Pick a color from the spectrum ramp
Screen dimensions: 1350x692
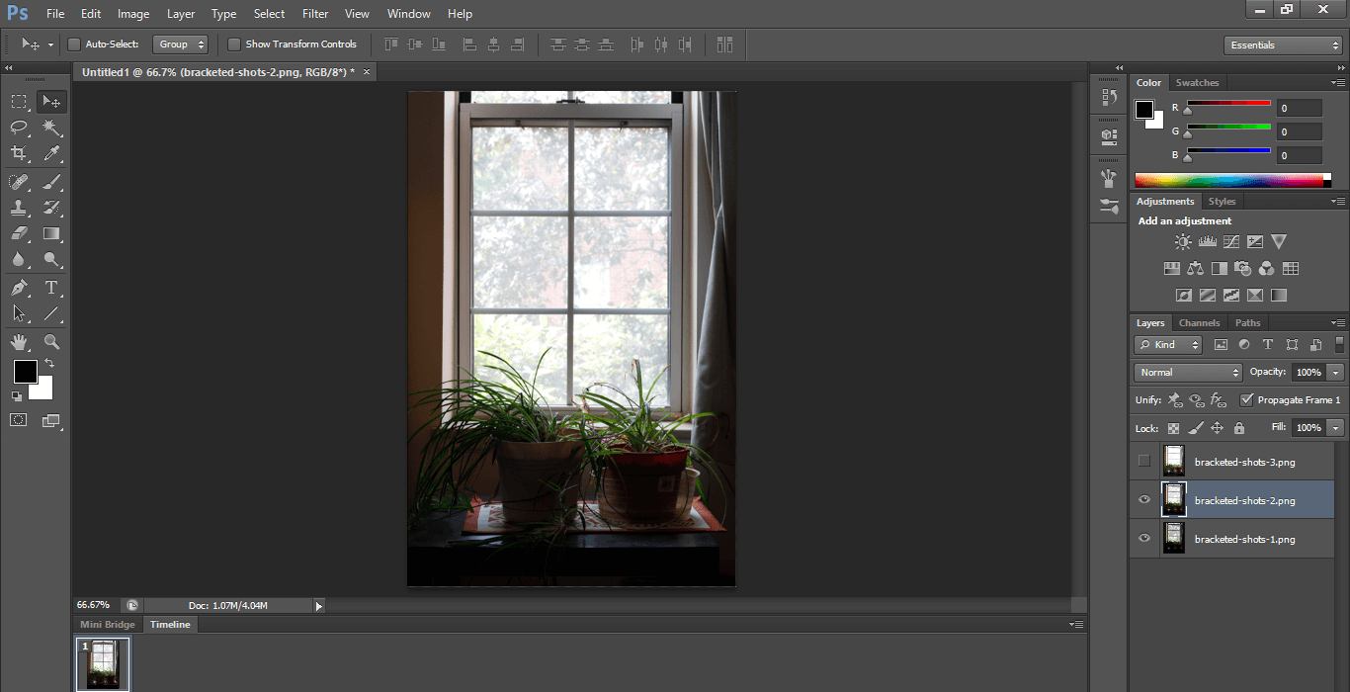tap(1232, 180)
